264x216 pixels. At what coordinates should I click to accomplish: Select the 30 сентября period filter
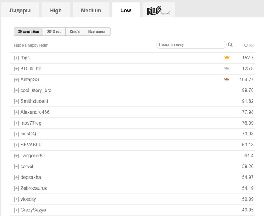click(x=28, y=32)
